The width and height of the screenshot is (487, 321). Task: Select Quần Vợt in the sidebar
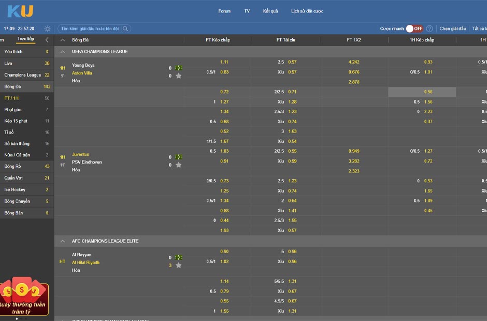pos(27,178)
